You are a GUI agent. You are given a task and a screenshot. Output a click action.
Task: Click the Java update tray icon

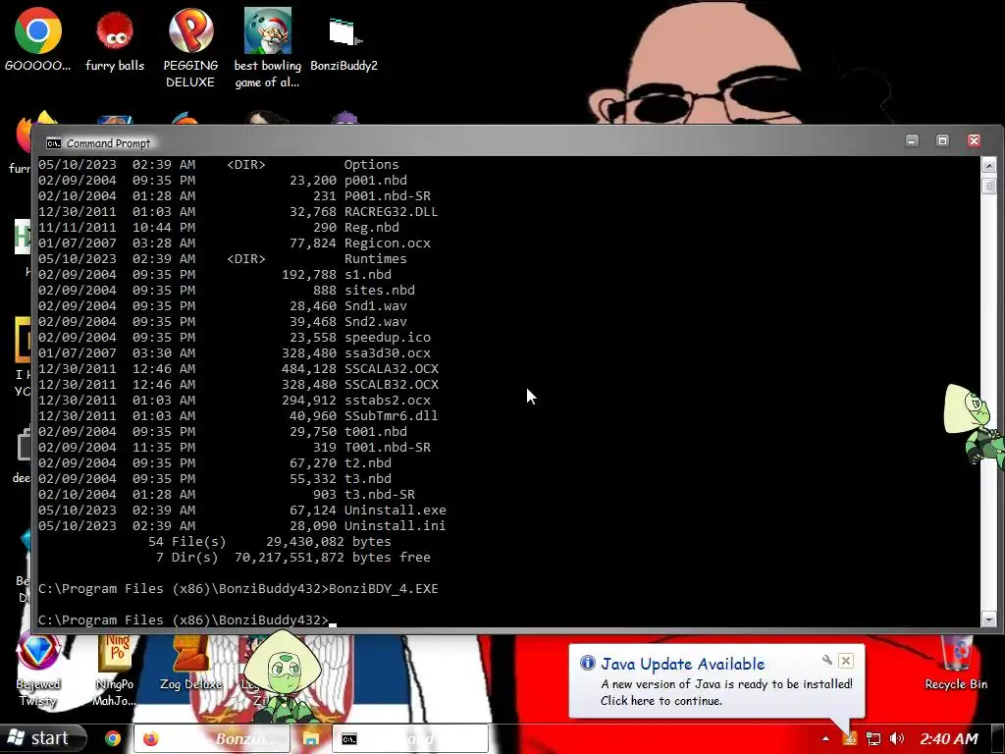point(849,738)
